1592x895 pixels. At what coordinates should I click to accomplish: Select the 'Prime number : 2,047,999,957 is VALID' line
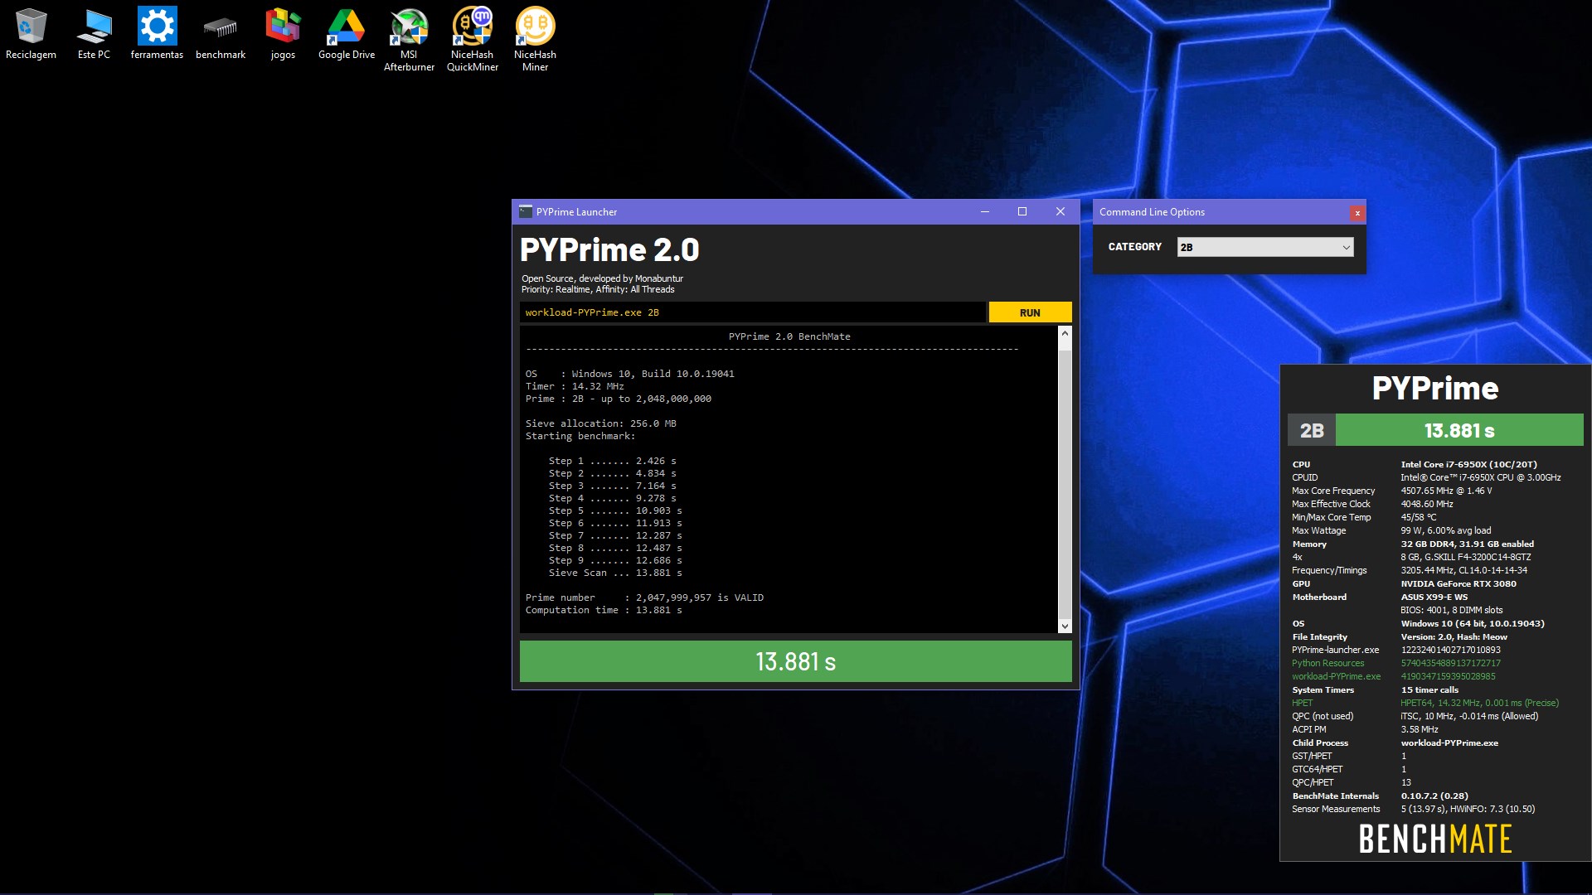[x=644, y=597]
